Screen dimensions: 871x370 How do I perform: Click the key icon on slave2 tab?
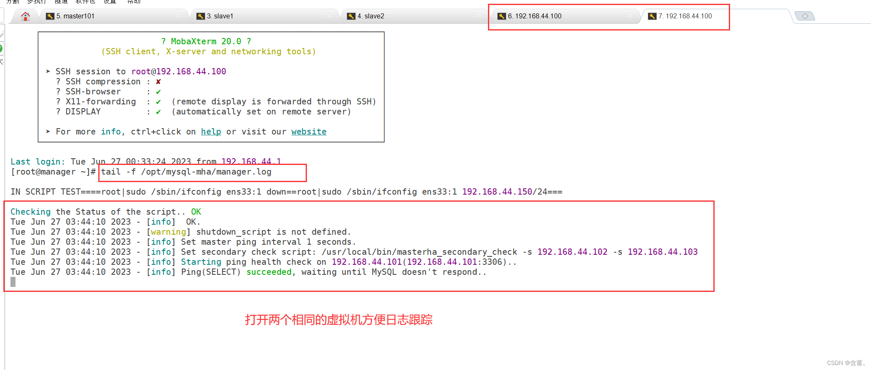(x=351, y=16)
